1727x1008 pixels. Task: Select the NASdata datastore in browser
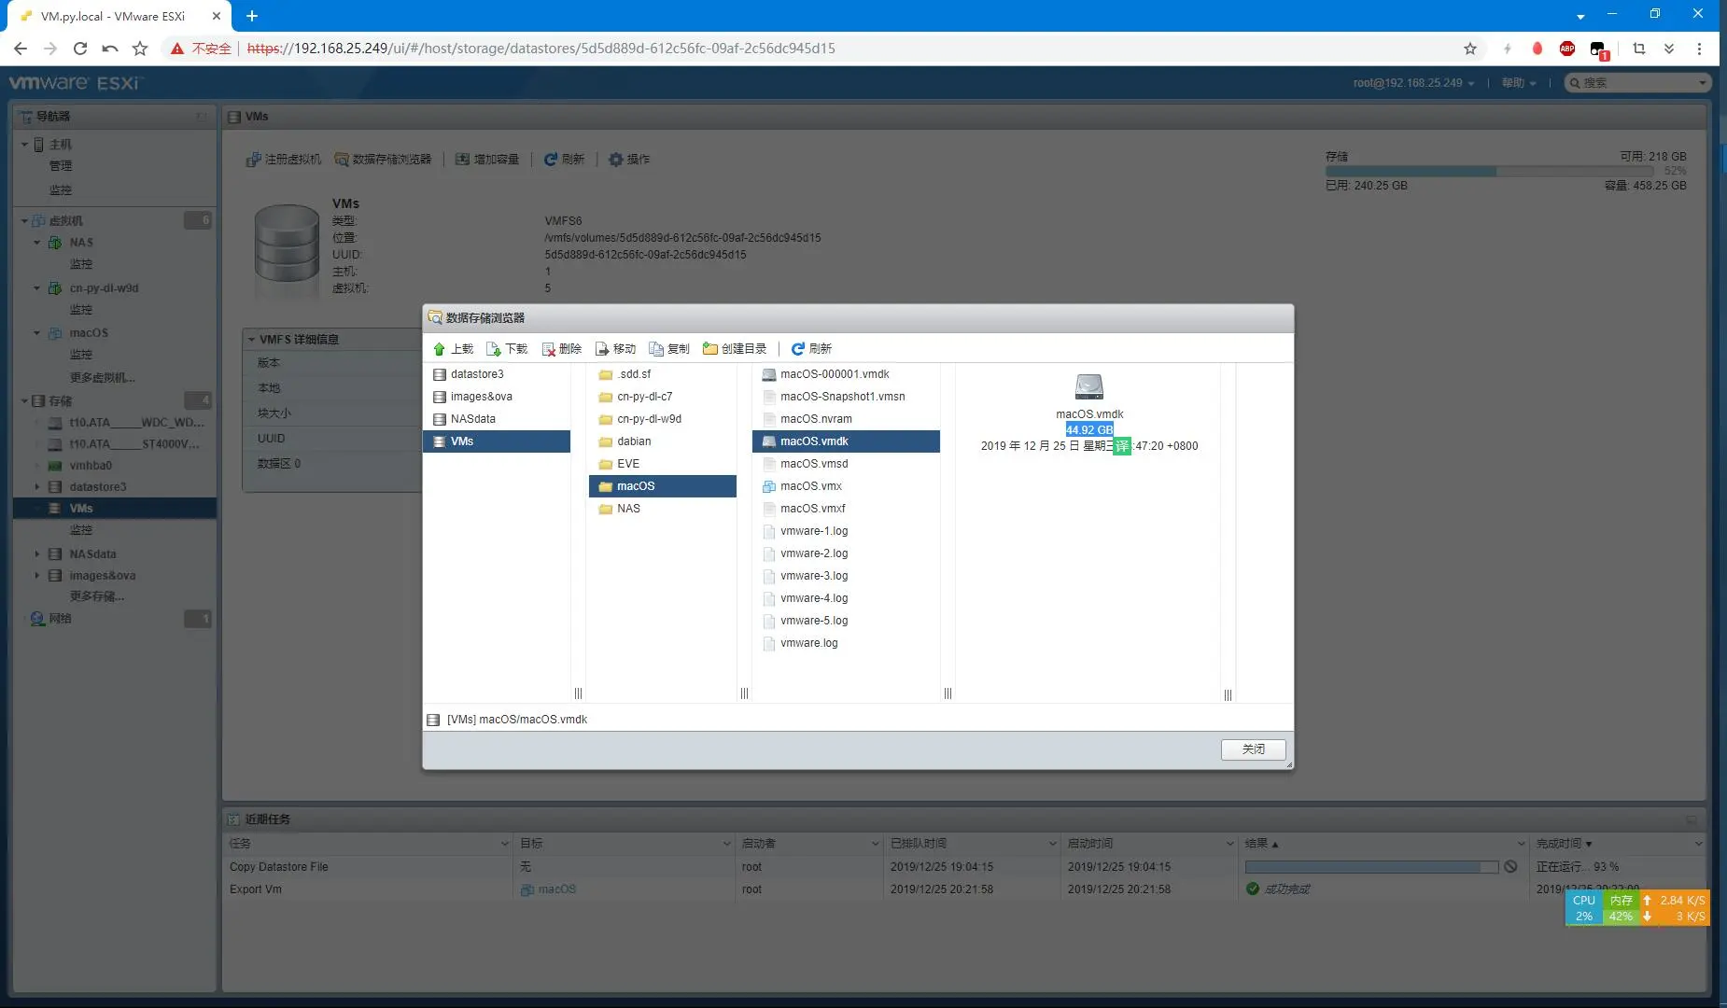point(472,419)
